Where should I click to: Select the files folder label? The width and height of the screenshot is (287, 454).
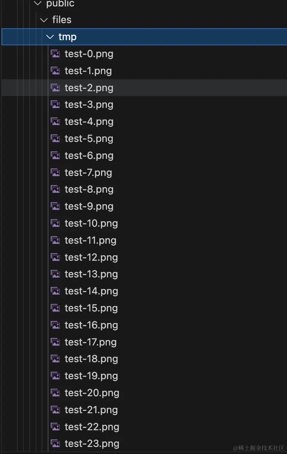[61, 20]
